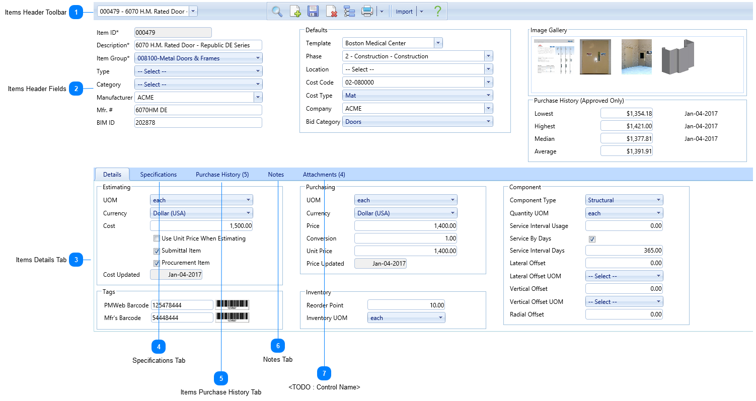Click the Service Interval Days field

click(624, 251)
